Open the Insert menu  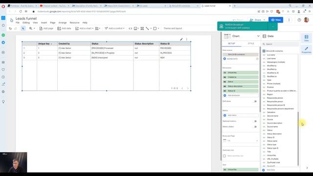[44, 23]
